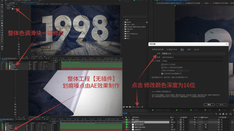This screenshot has height=131, width=234.
Task: Close the 项目设置 dialog with the X
Action: click(227, 44)
